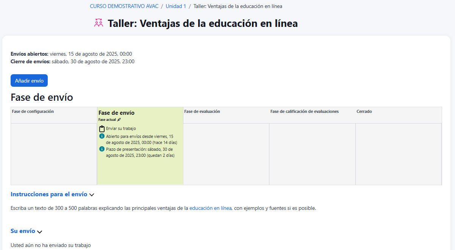455x250 pixels.
Task: Click the info icon beside Abierto para envíos
Action: 102,136
